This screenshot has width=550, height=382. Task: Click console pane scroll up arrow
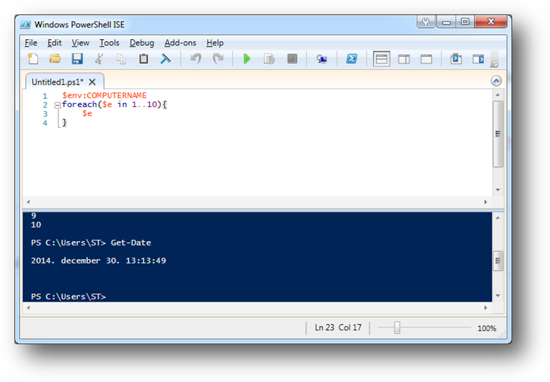pos(498,218)
